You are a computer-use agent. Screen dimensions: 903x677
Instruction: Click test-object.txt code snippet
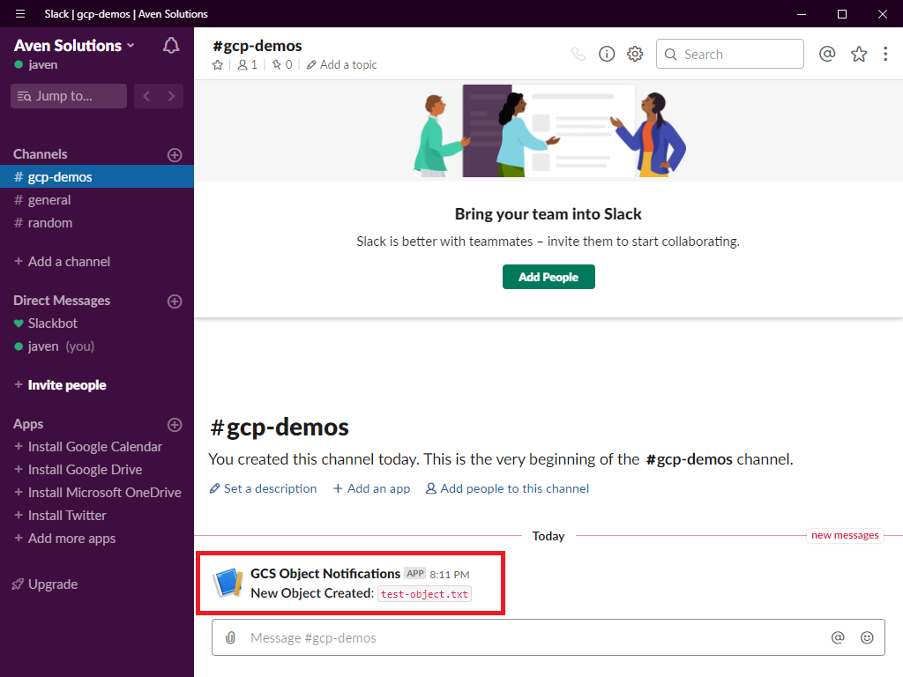[x=424, y=594]
